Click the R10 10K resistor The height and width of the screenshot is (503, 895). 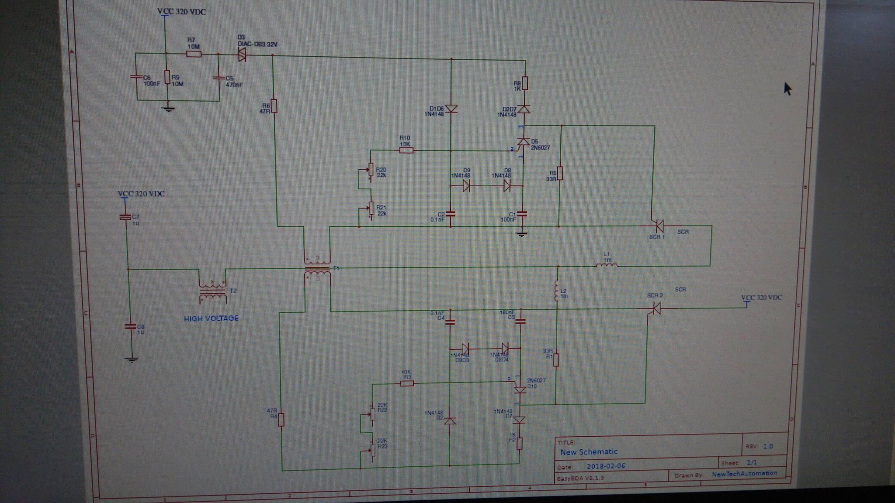pyautogui.click(x=406, y=151)
